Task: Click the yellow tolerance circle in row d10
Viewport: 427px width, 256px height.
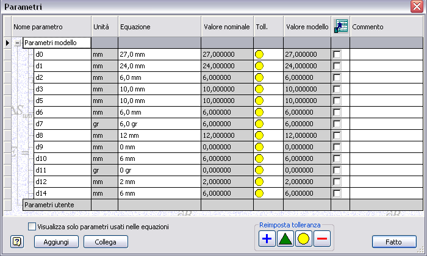Action: click(x=259, y=158)
